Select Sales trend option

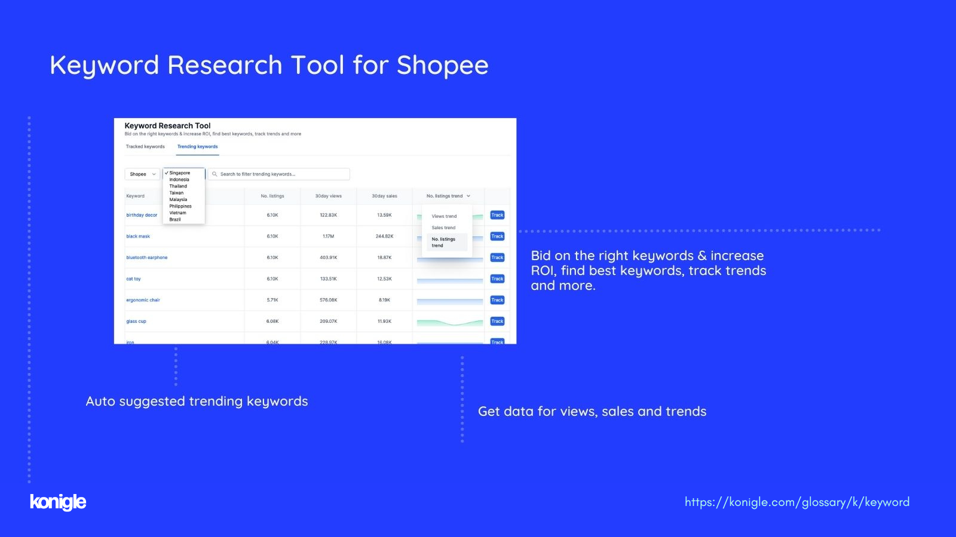coord(443,227)
